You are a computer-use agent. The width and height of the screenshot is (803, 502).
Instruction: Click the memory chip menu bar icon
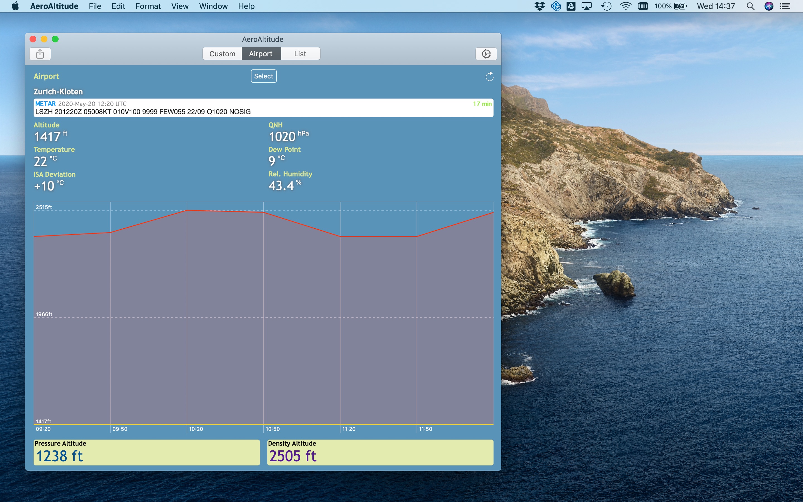(x=643, y=6)
